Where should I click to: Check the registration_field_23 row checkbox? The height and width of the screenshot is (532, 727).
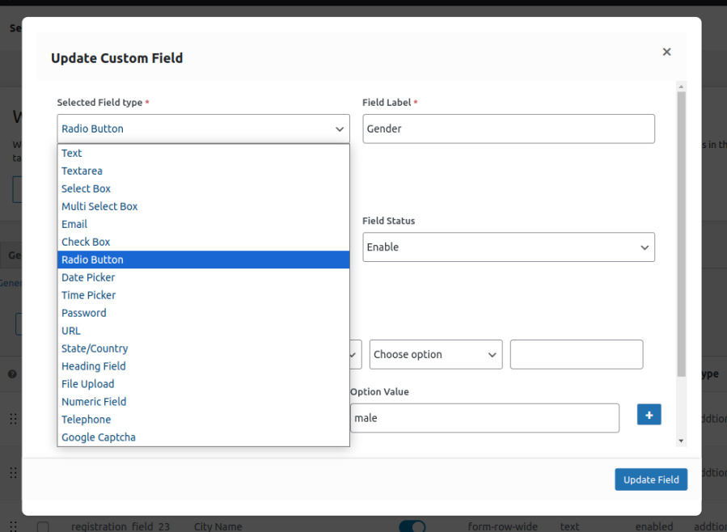coord(43,527)
